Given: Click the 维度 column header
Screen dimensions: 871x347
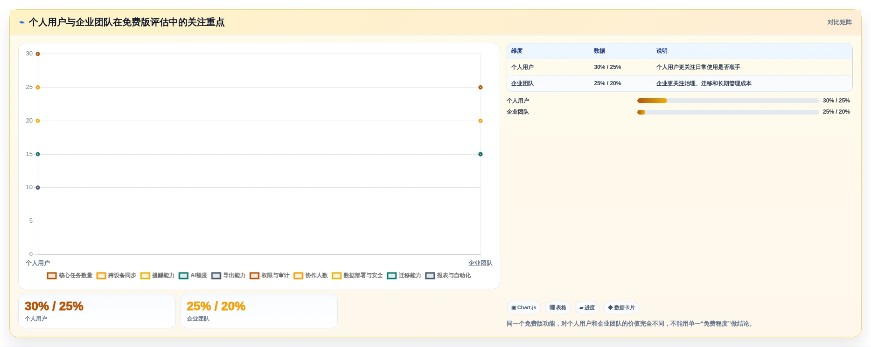Looking at the screenshot, I should pyautogui.click(x=517, y=51).
